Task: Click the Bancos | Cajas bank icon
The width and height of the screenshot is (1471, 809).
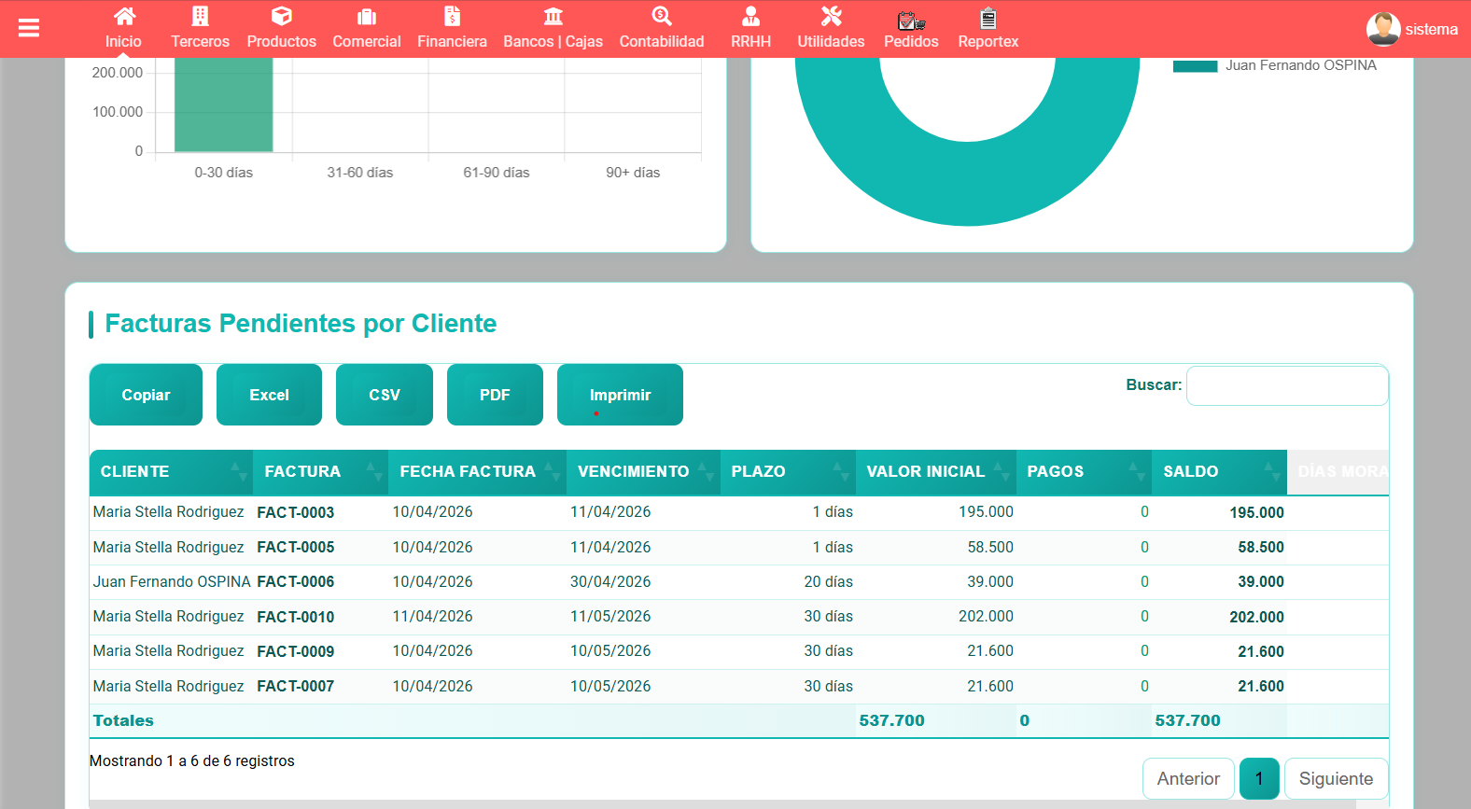Action: click(x=553, y=17)
